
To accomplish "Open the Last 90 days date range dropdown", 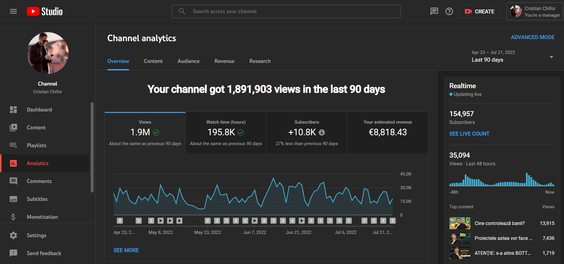I will click(512, 56).
